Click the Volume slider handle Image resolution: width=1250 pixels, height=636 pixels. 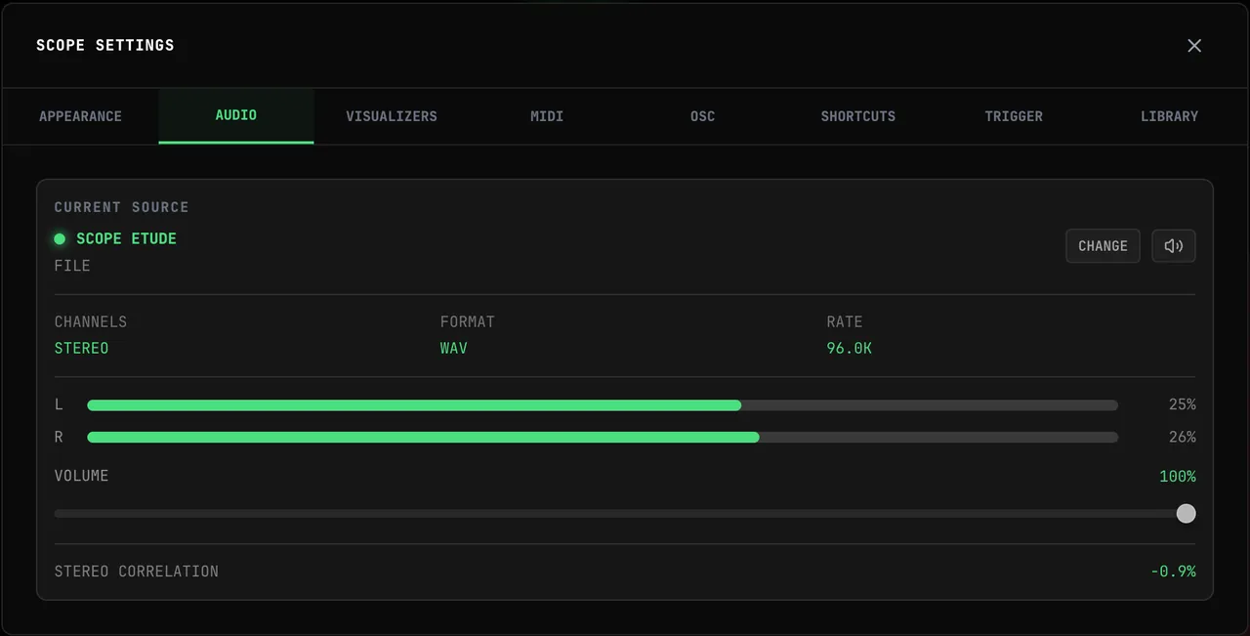(1186, 514)
